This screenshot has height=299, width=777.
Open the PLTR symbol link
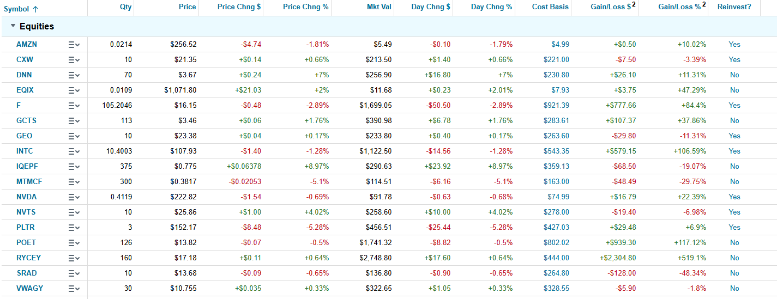point(26,228)
